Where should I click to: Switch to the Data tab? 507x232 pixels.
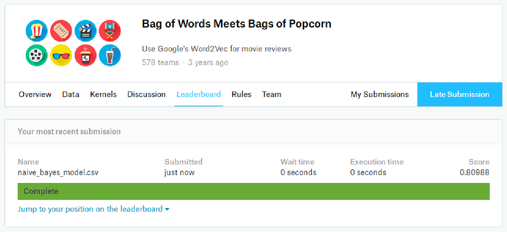click(x=71, y=94)
